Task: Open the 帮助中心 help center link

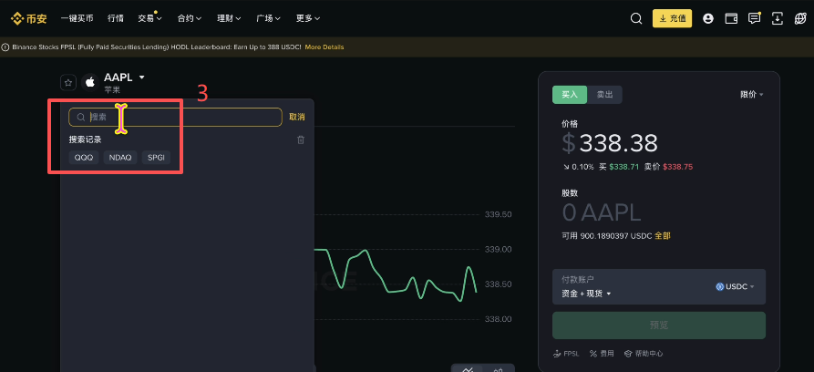Action: click(x=644, y=353)
